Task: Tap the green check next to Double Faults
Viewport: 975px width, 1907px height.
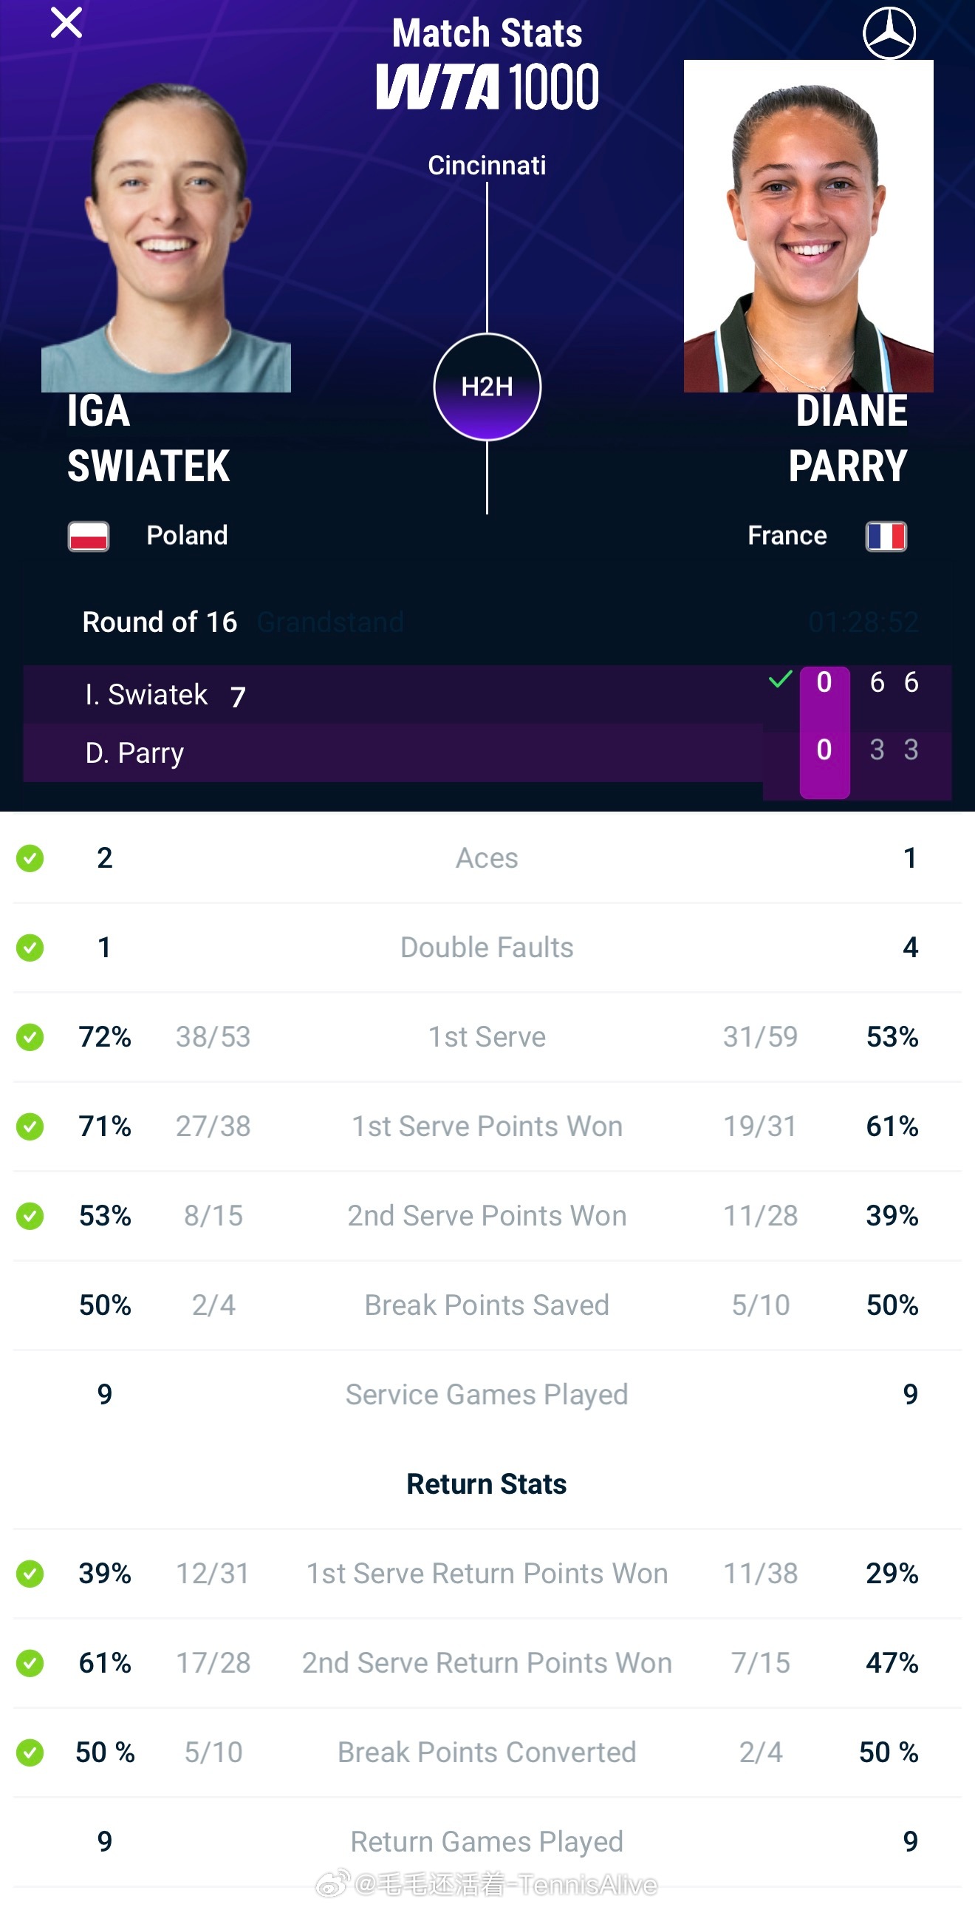Action: click(30, 948)
